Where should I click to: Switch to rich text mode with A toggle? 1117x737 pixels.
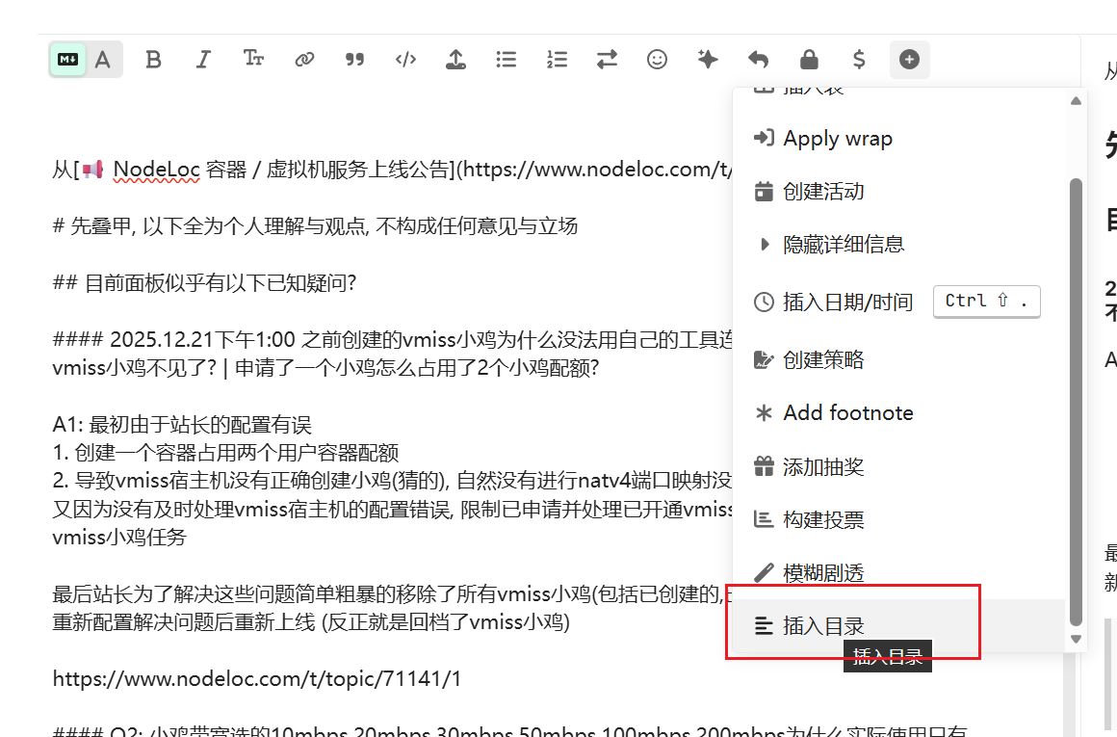(x=103, y=60)
